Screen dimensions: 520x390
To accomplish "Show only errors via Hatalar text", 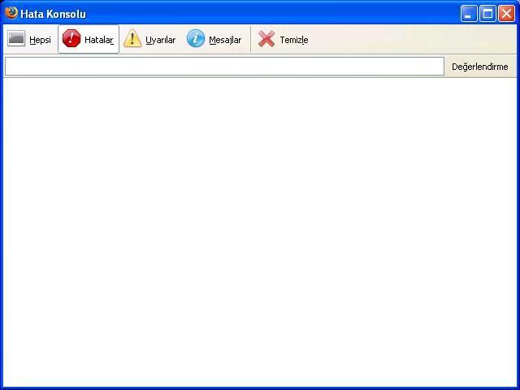I will (98, 40).
